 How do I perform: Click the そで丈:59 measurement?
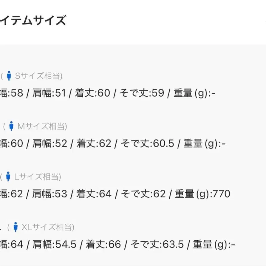(x=142, y=93)
